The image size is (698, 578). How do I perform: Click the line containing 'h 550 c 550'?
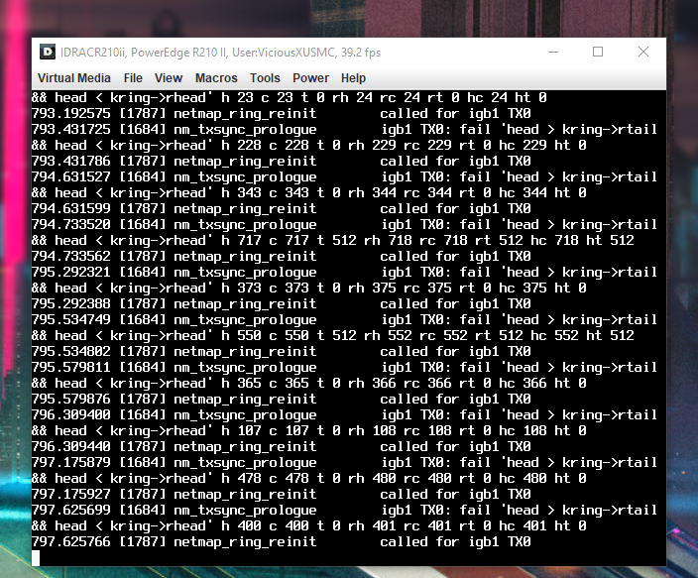point(333,336)
